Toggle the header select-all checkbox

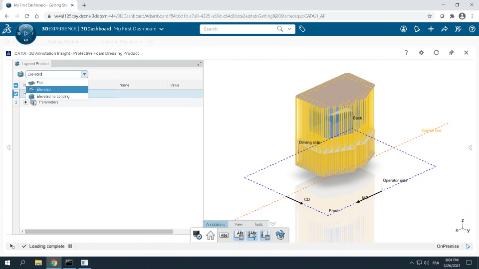tap(16, 85)
